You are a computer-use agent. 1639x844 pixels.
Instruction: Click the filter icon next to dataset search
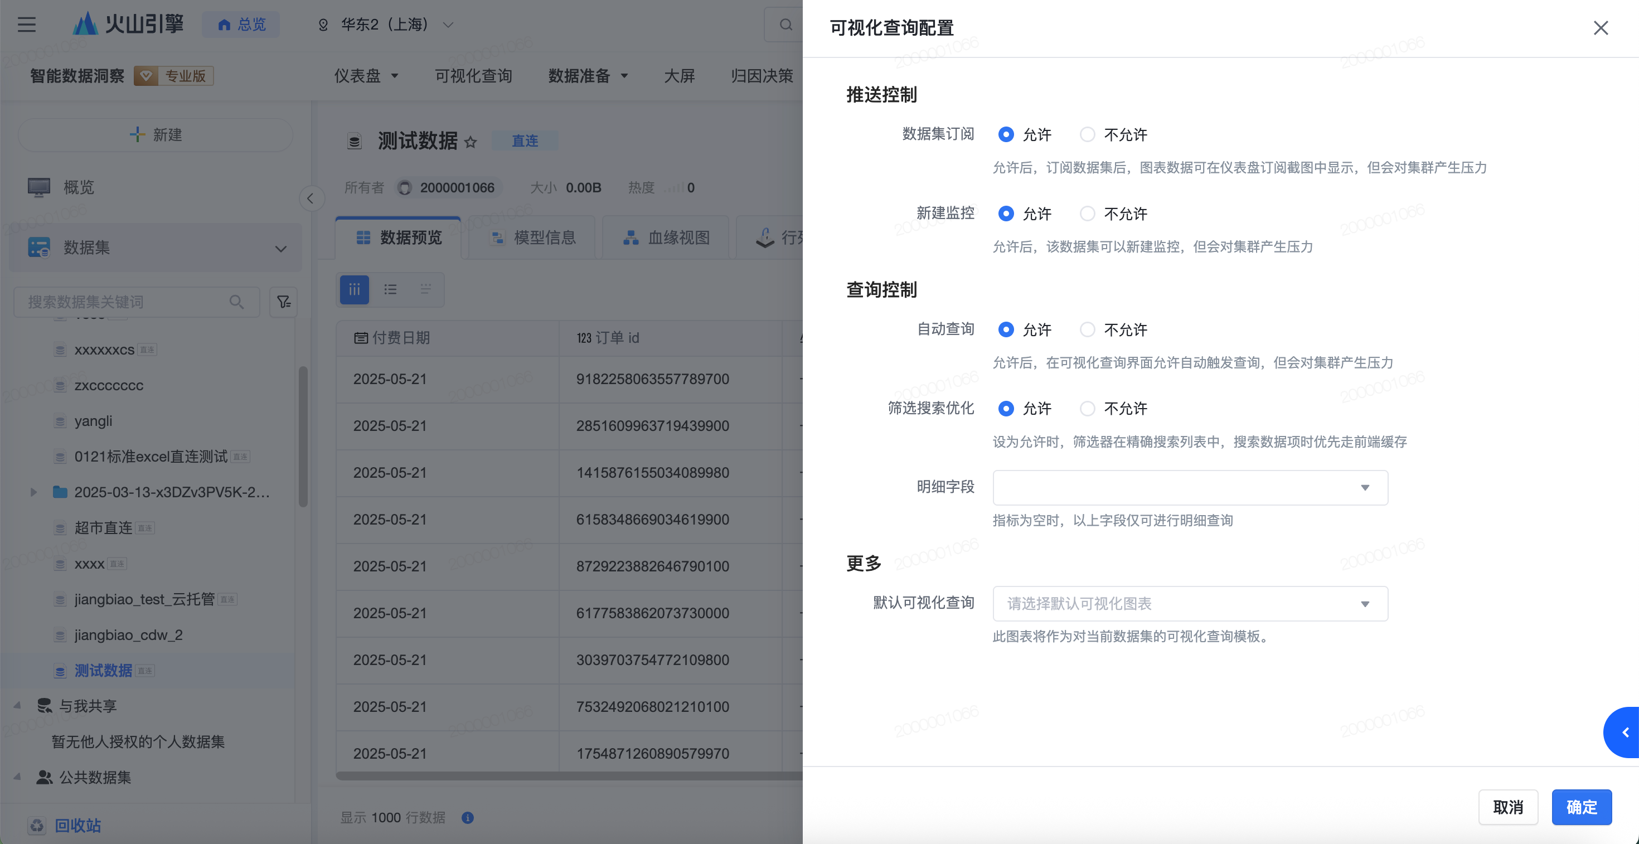284,302
